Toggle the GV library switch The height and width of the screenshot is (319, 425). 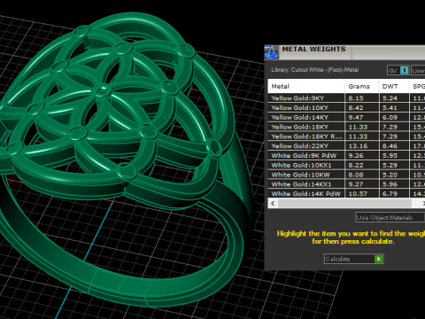point(398,70)
